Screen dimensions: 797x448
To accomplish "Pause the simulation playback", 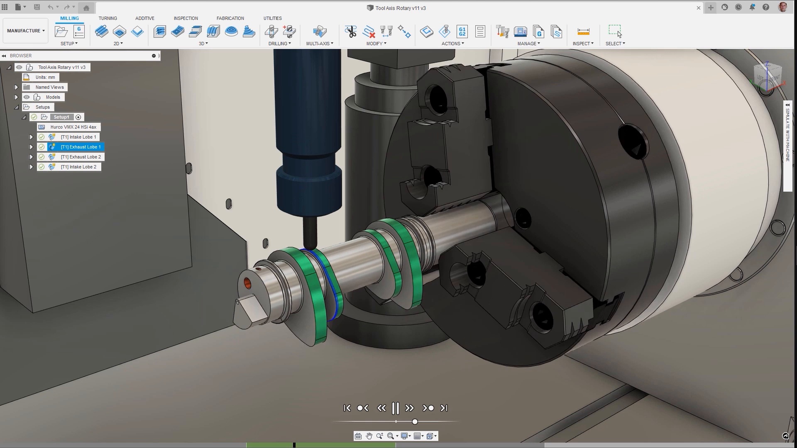I will [x=395, y=408].
